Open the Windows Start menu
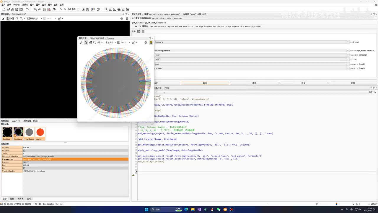 pyautogui.click(x=146, y=209)
